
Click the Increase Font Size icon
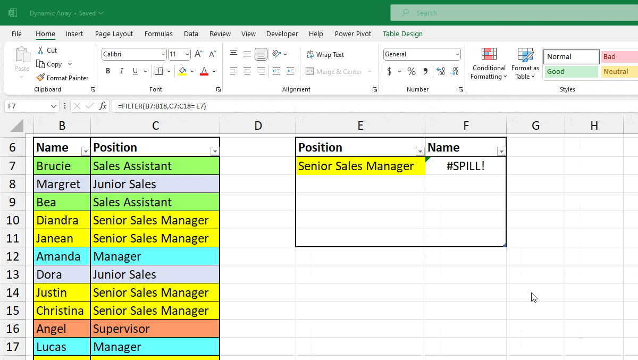(198, 53)
